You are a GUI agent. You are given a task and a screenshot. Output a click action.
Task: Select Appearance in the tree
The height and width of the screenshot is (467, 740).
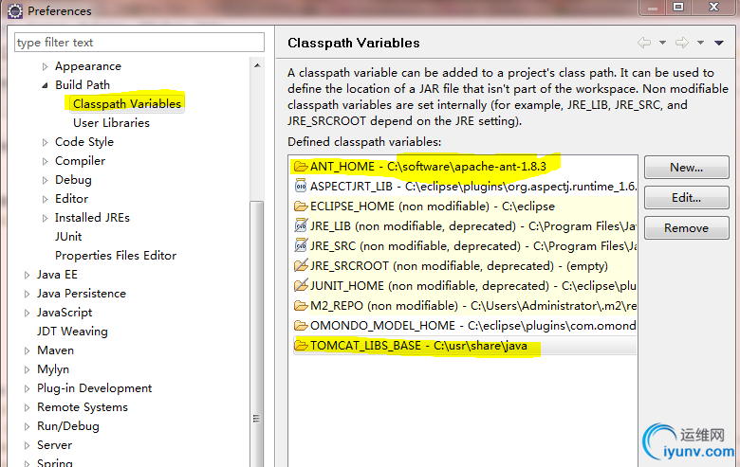click(88, 66)
